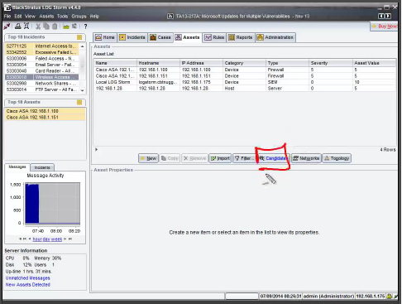Select incident 53303014 FTP Server row
This screenshot has height=304, width=402.
[x=42, y=89]
